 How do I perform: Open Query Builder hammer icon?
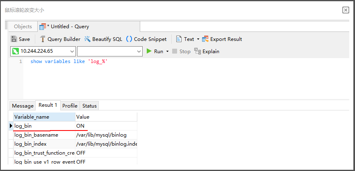[x=43, y=39]
